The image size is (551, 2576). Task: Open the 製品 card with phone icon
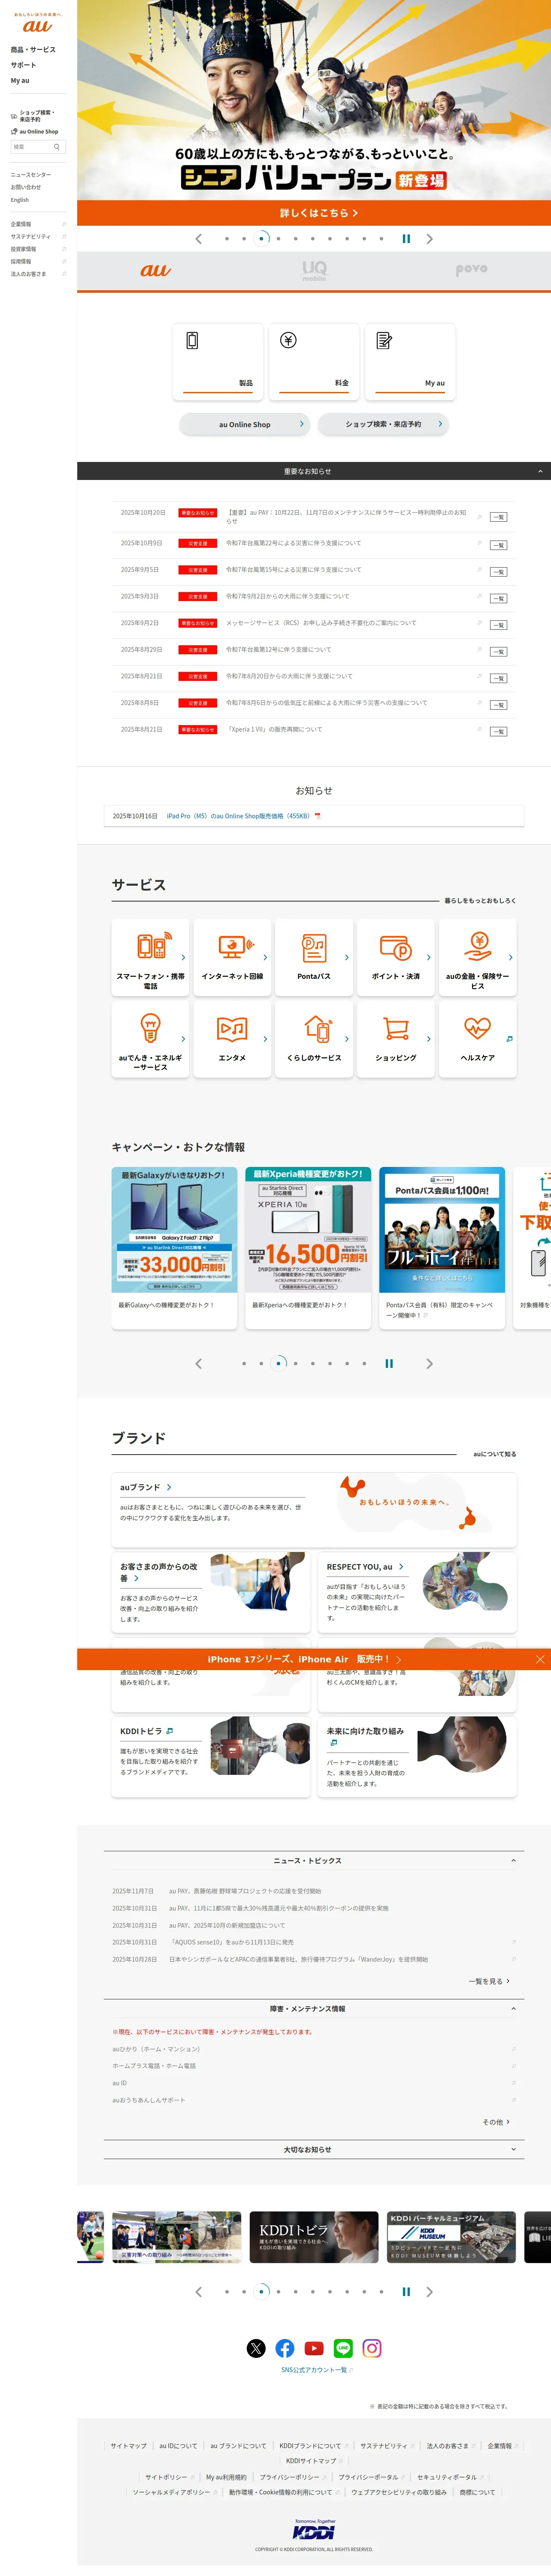[x=218, y=361]
